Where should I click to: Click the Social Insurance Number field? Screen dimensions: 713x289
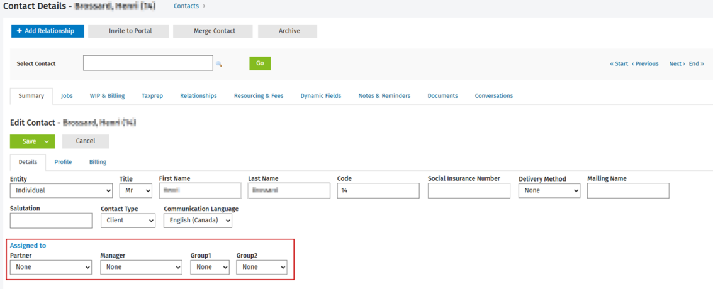pyautogui.click(x=469, y=190)
